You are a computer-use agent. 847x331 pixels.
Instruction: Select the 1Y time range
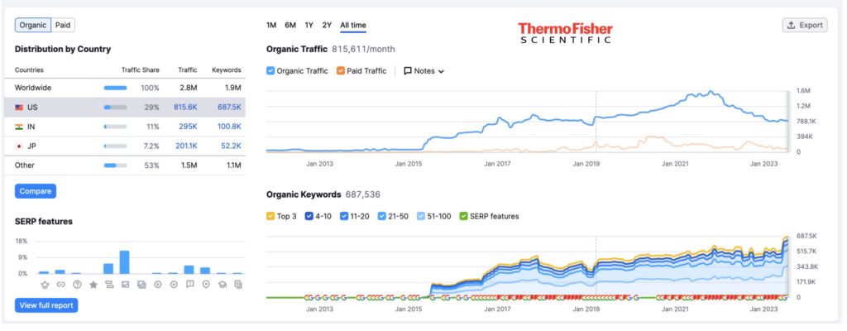(309, 25)
